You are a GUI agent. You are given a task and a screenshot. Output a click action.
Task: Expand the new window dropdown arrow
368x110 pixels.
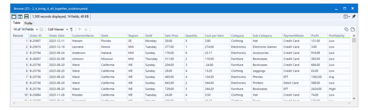tap(349, 17)
